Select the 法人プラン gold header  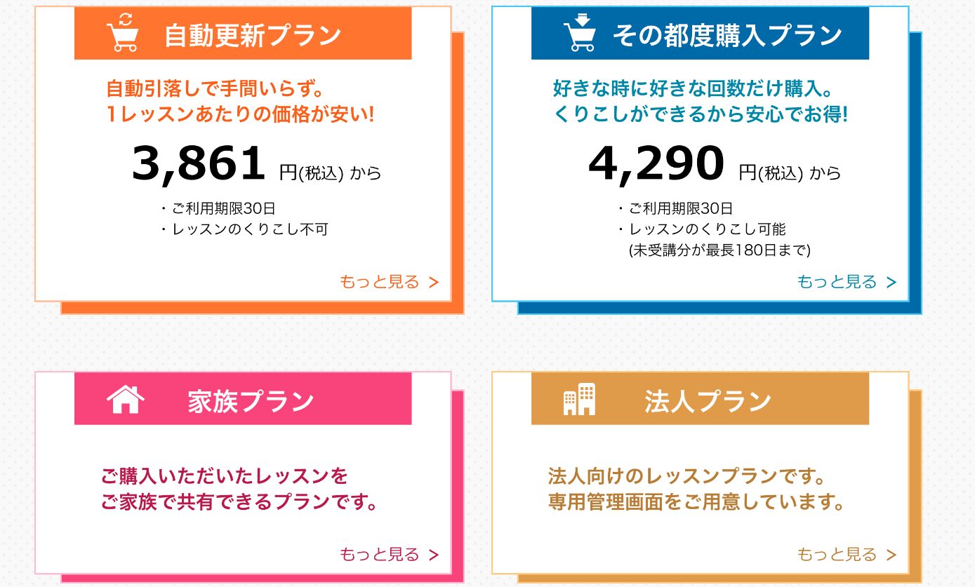click(x=708, y=401)
